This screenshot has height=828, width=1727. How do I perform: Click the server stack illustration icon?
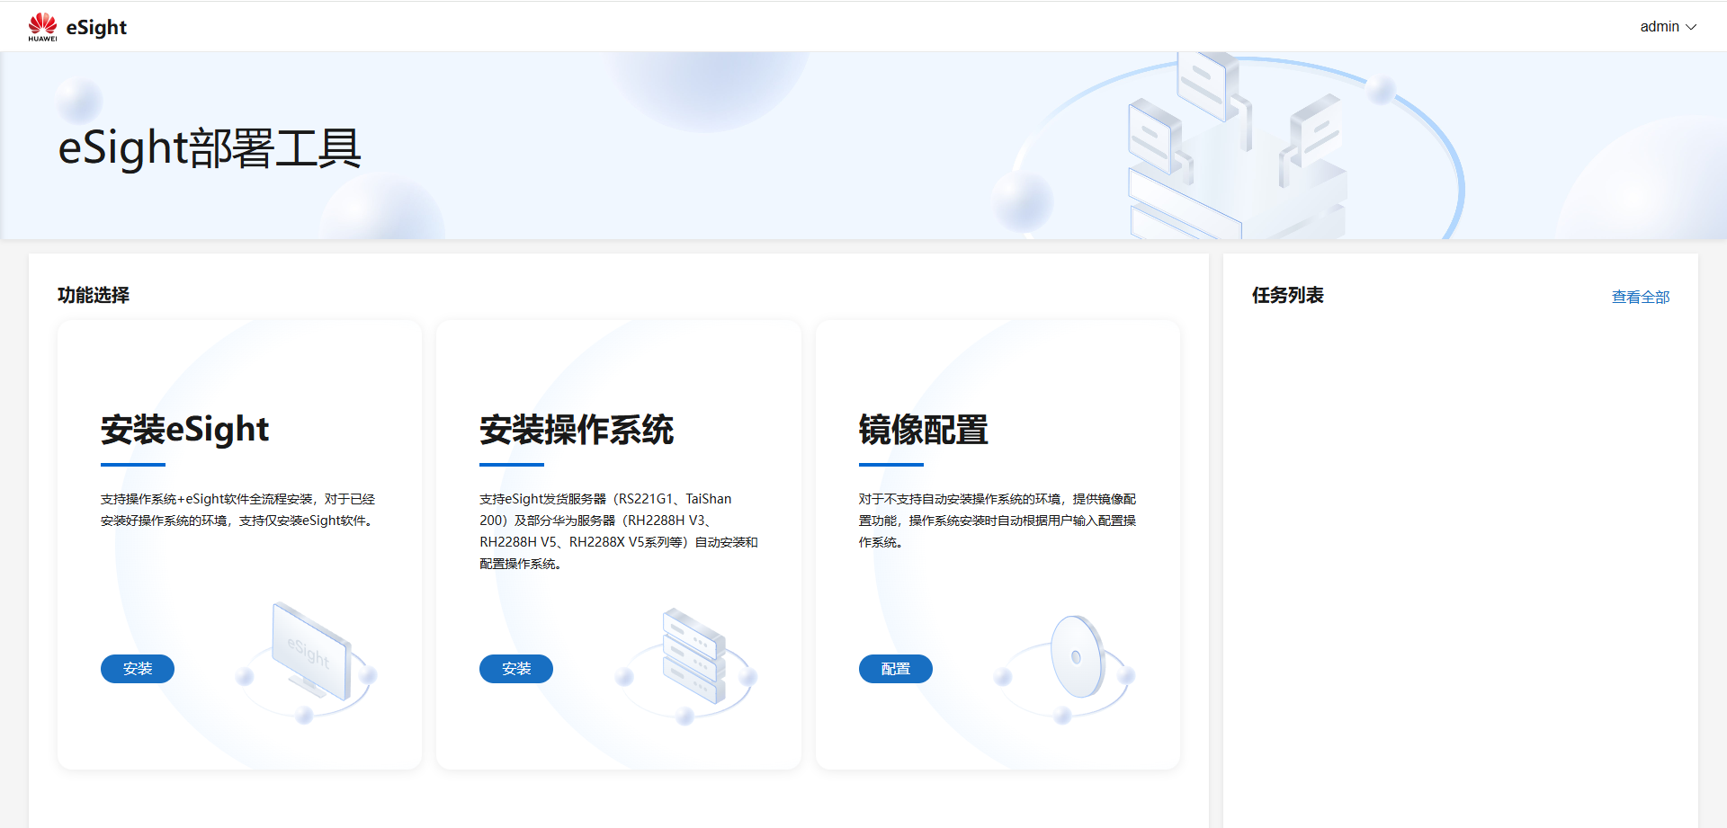click(x=693, y=656)
